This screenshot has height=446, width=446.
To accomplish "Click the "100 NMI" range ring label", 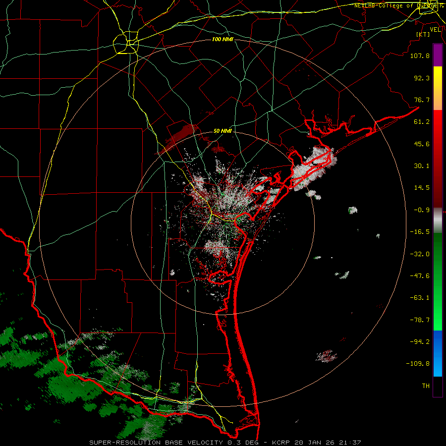I will [223, 39].
